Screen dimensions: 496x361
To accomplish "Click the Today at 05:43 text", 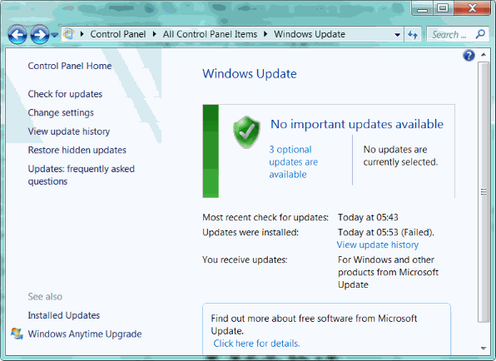I will (368, 217).
